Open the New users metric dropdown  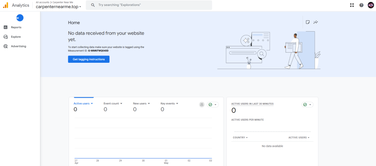pos(141,104)
